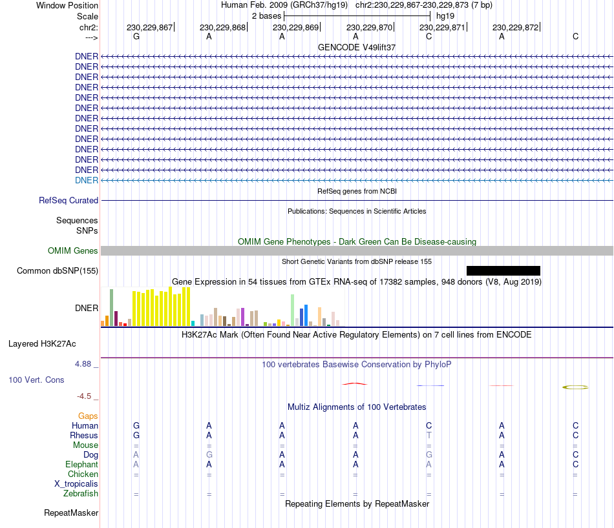614x528 pixels.
Task: Click '100 vertebrates Basewise Conservation by PhyloP' title
Action: pyautogui.click(x=357, y=365)
